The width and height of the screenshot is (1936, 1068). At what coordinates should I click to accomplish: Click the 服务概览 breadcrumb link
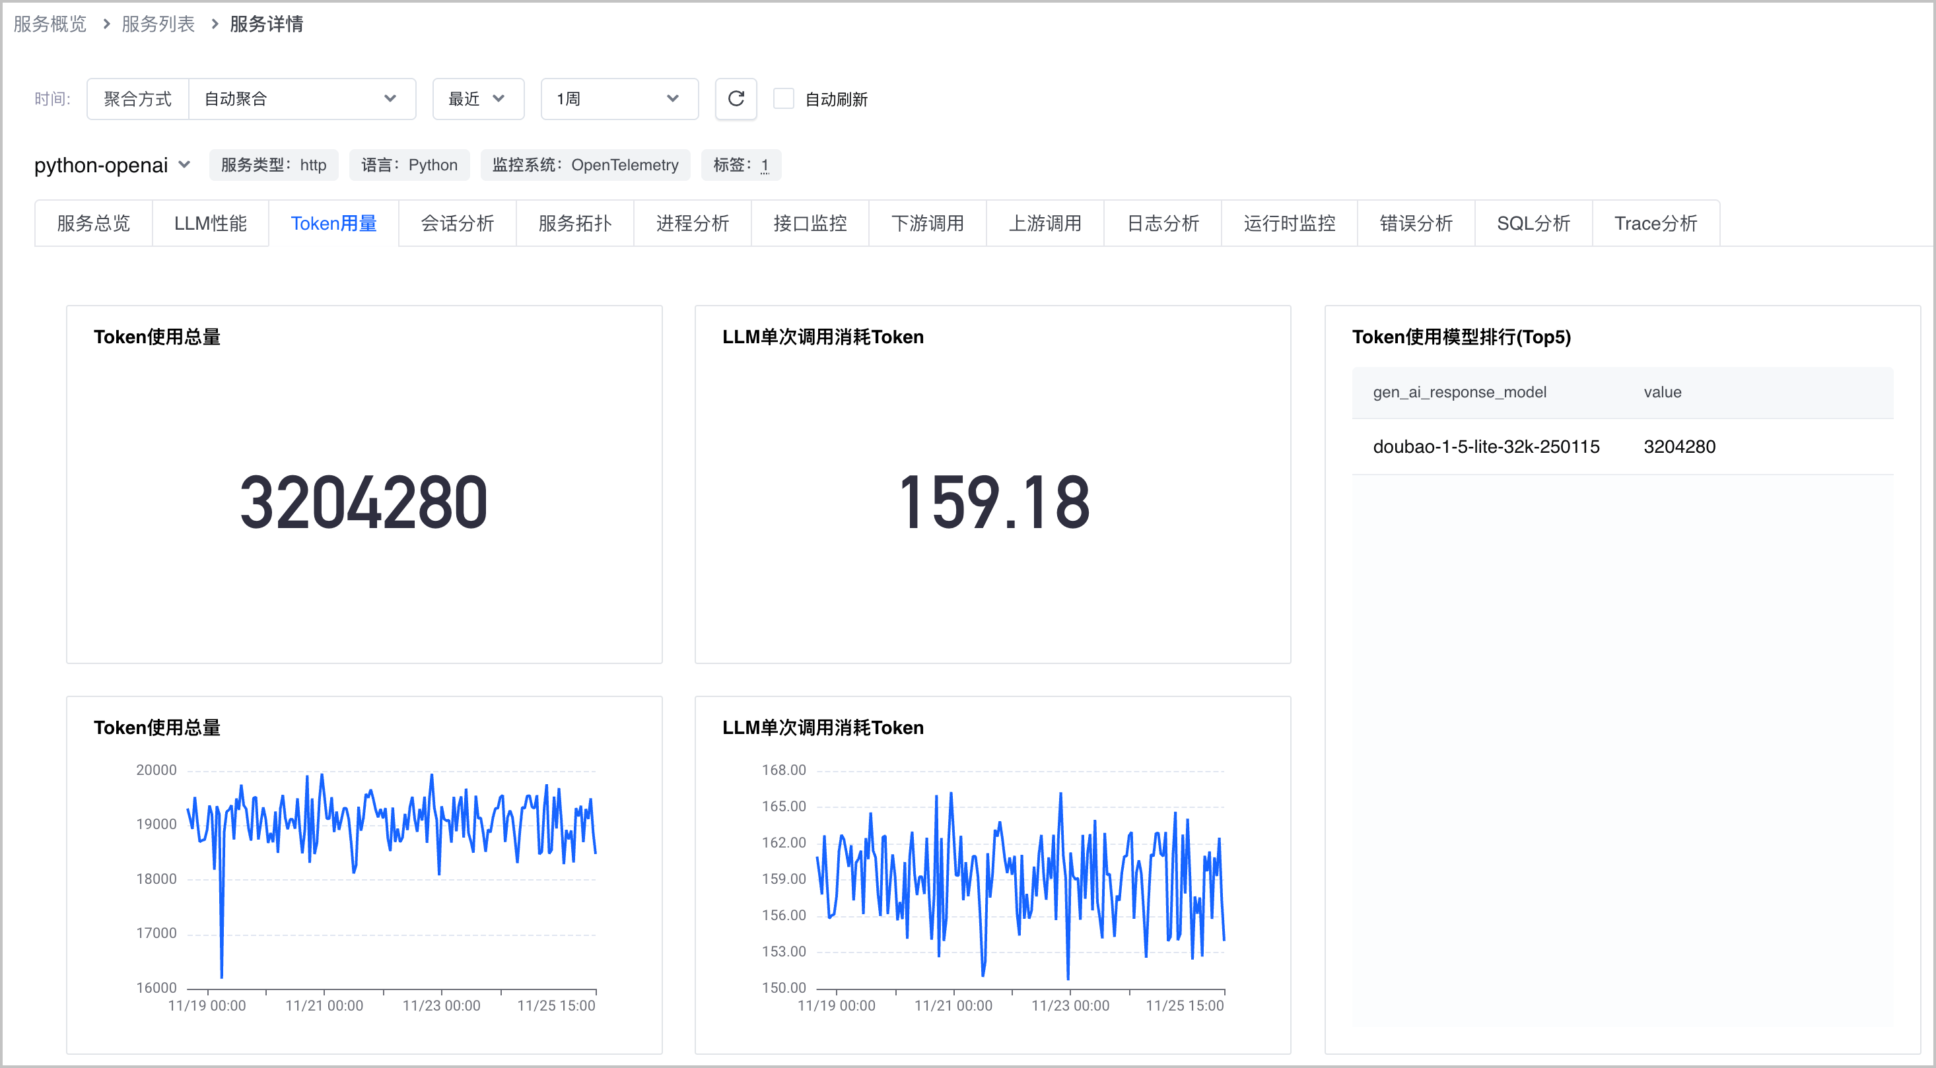point(50,24)
